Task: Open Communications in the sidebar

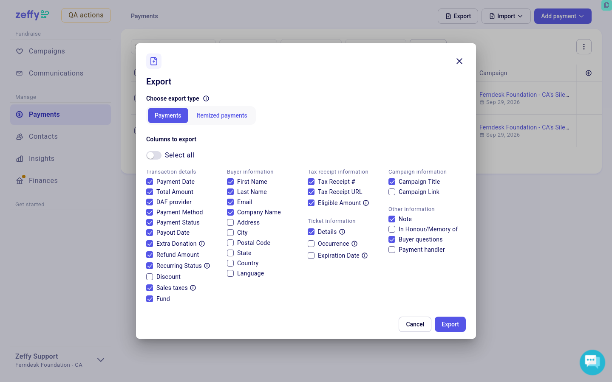Action: (x=60, y=73)
